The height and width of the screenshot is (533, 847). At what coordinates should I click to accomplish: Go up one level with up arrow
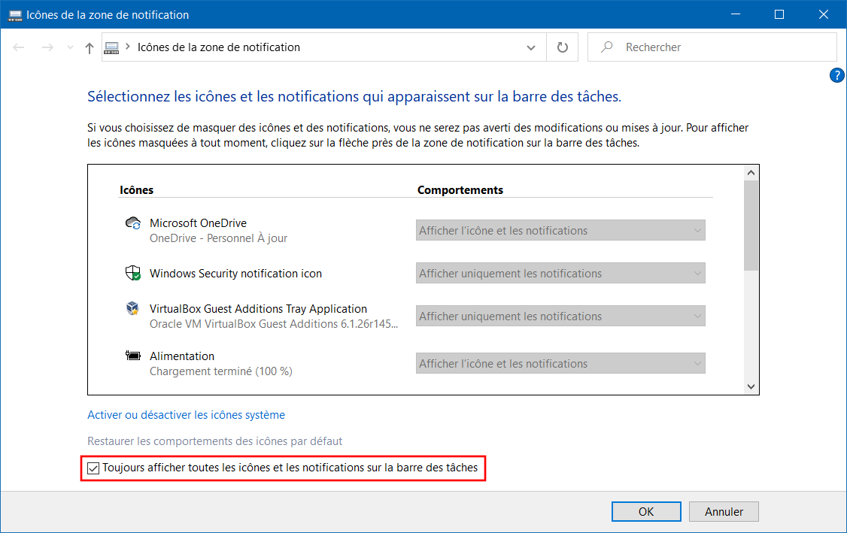(90, 48)
